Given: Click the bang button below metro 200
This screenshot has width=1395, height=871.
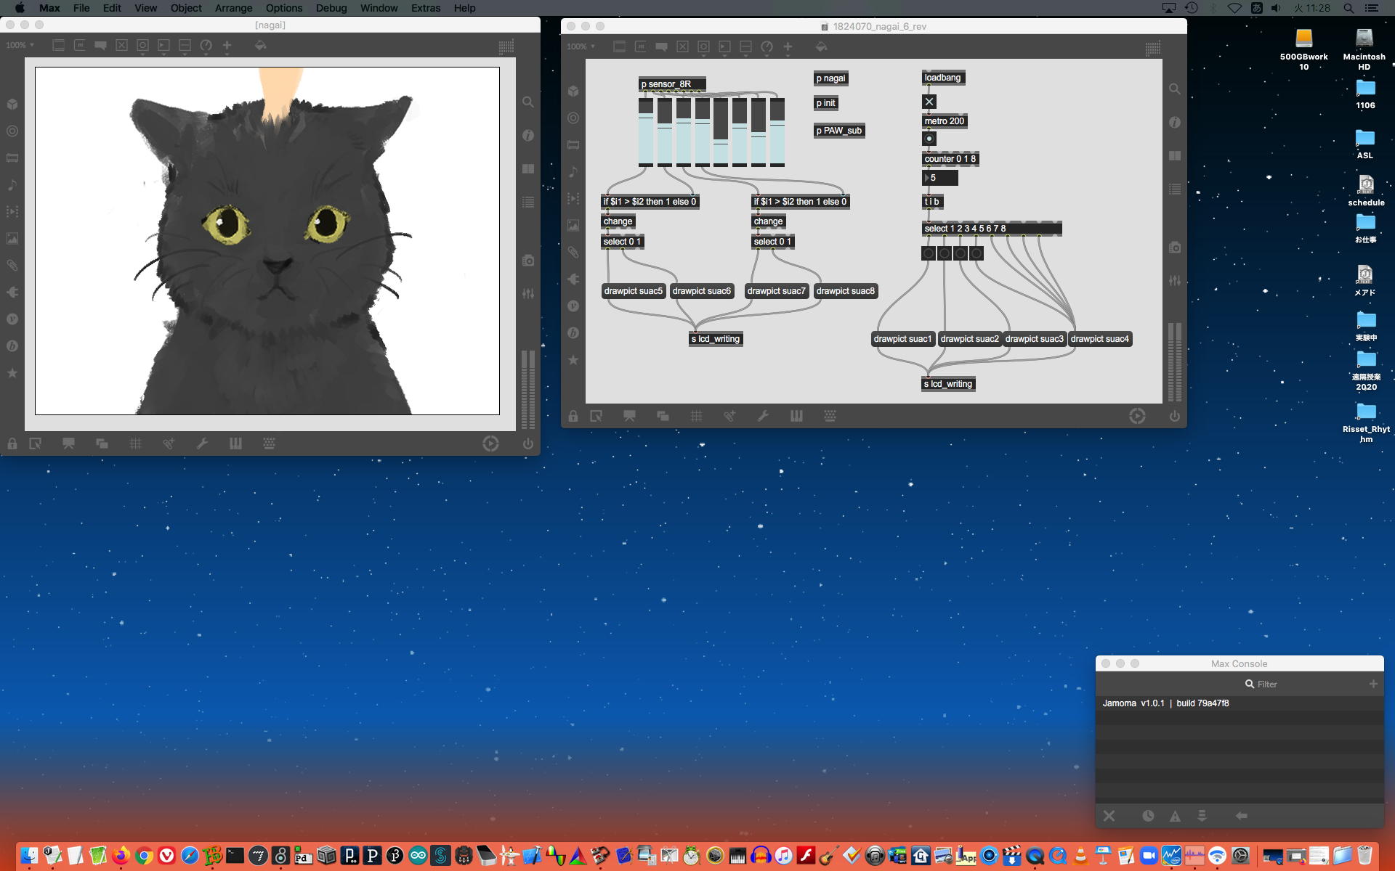Looking at the screenshot, I should (929, 139).
